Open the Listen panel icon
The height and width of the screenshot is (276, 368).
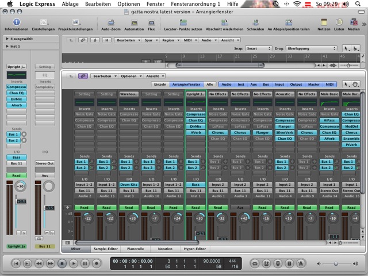[x=339, y=22]
